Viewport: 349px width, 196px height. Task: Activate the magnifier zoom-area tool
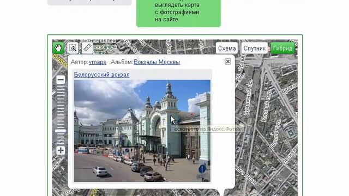coord(73,48)
